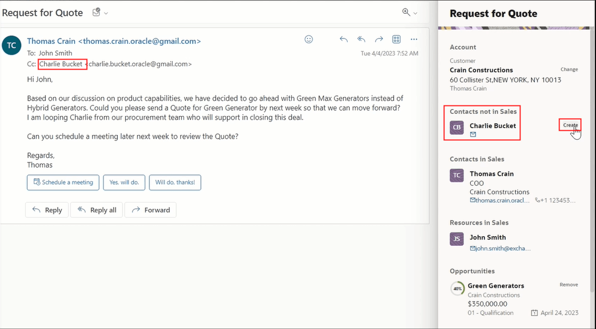
Task: Open the emoji reaction picker on the email
Action: tap(309, 39)
